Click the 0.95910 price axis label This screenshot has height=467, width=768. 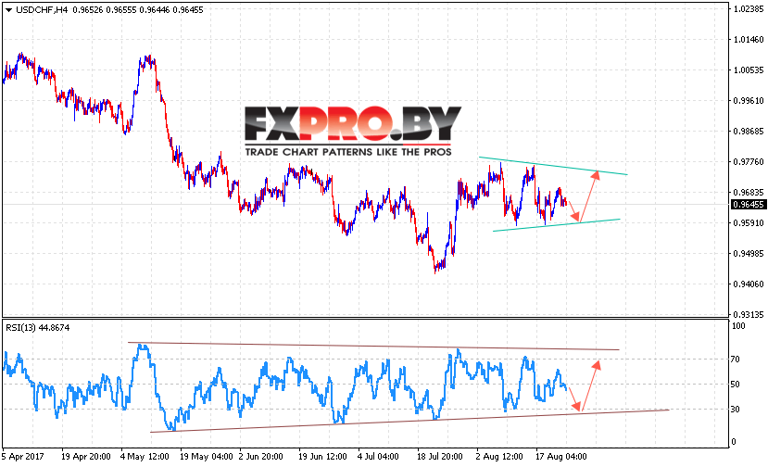tap(749, 223)
